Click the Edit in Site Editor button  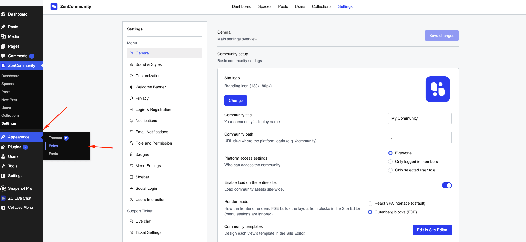coord(432,230)
